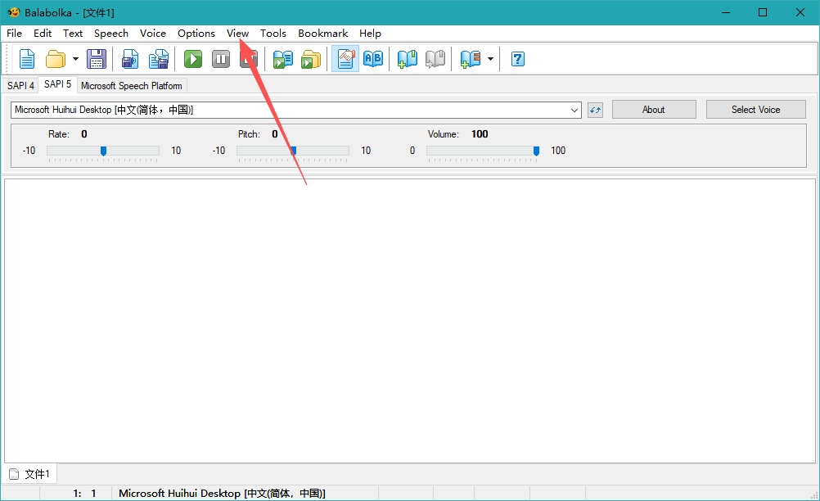
Task: Open the Bookmark menu
Action: pyautogui.click(x=322, y=34)
